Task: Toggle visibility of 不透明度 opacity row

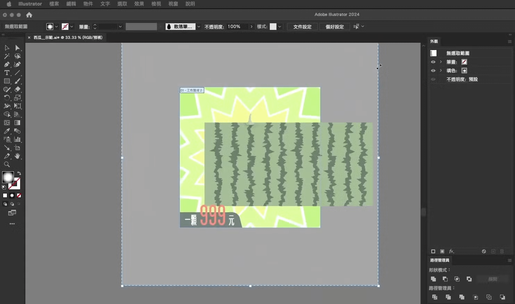Action: point(433,79)
